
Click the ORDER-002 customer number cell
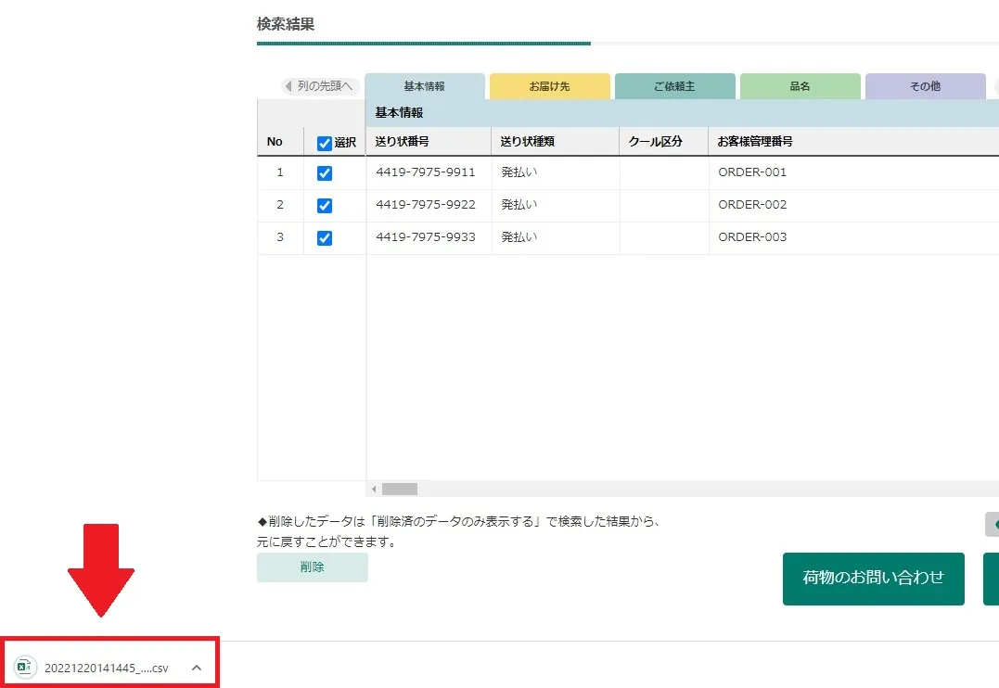752,205
